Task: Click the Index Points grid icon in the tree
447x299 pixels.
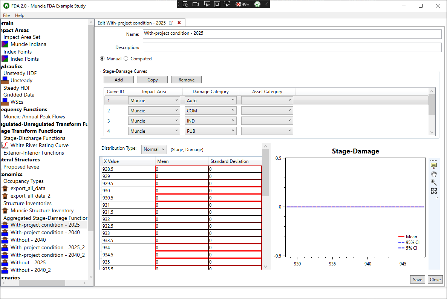Action: pyautogui.click(x=5, y=59)
